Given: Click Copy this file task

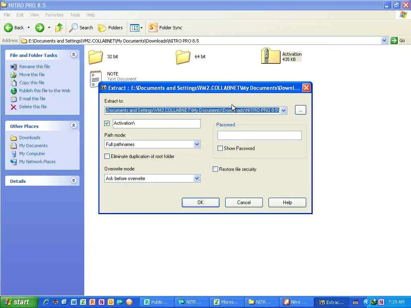Looking at the screenshot, I should pos(32,83).
